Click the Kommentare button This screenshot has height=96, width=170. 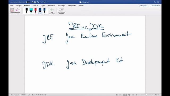(x=155, y=6)
